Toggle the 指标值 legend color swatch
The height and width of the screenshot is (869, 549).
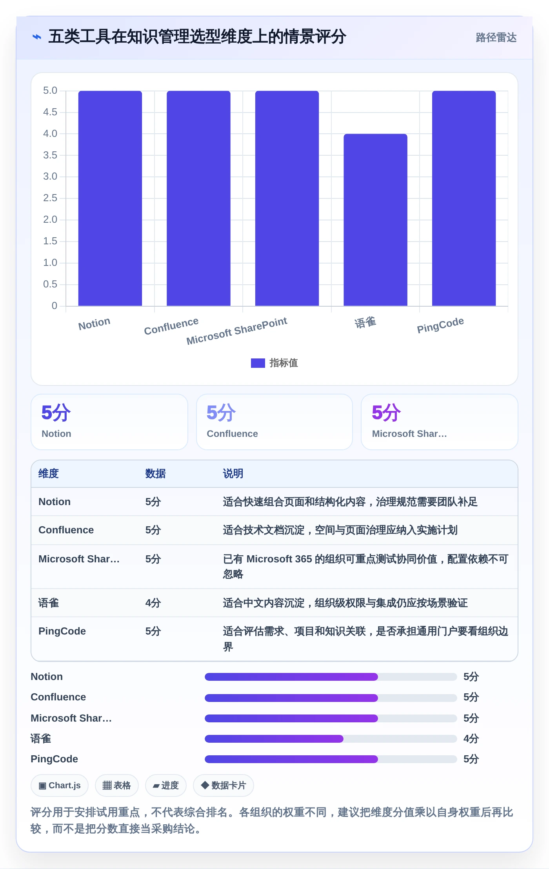(258, 363)
